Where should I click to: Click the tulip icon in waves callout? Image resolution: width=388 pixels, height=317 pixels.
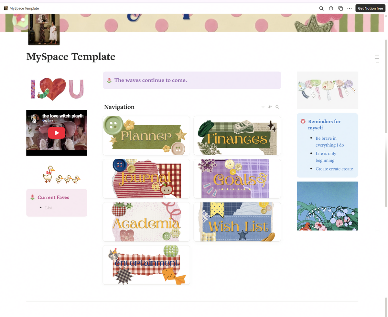(109, 80)
